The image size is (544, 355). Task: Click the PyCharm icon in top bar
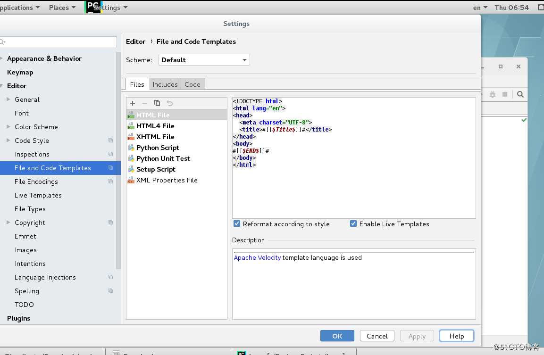(93, 7)
